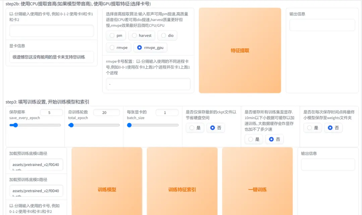Edit the 加载预训练底模D路径 path field
The height and width of the screenshot is (215, 362).
click(36, 191)
